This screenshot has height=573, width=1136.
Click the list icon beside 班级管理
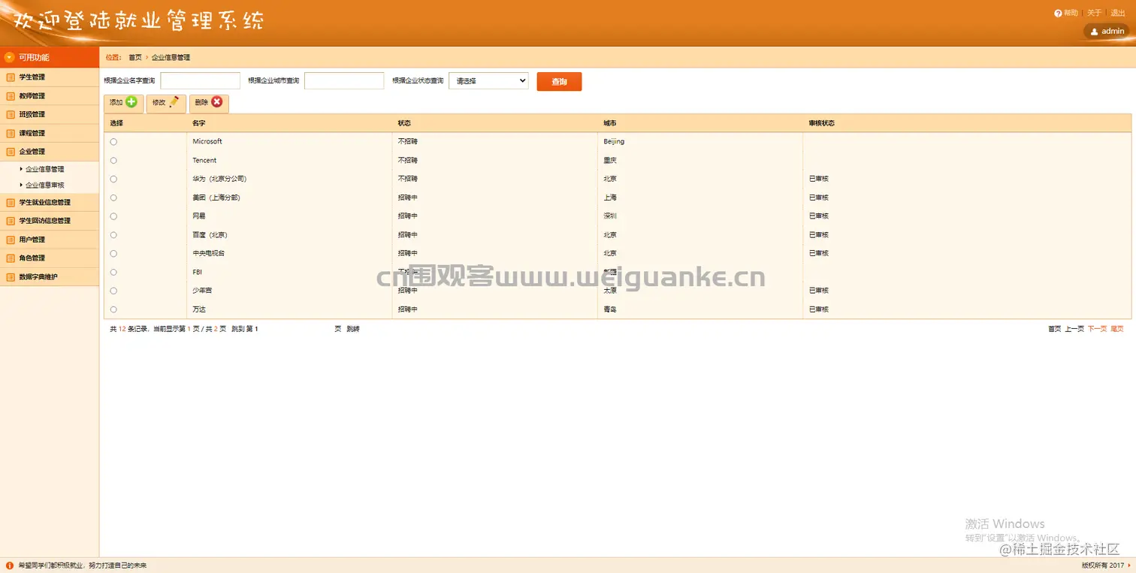click(11, 115)
